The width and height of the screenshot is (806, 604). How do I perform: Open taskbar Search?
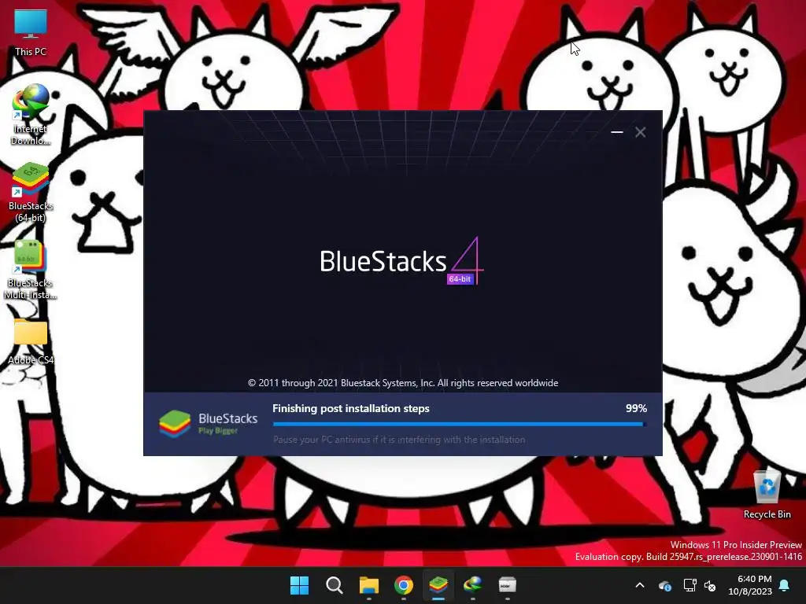[334, 585]
